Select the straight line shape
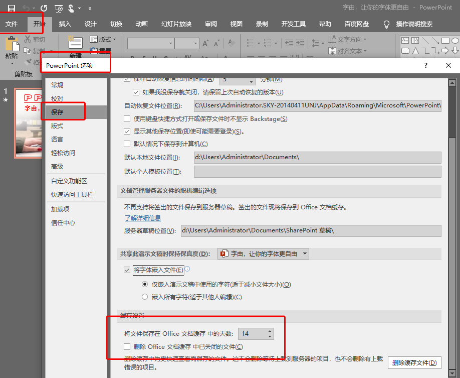Image resolution: width=460 pixels, height=378 pixels. coord(425,40)
